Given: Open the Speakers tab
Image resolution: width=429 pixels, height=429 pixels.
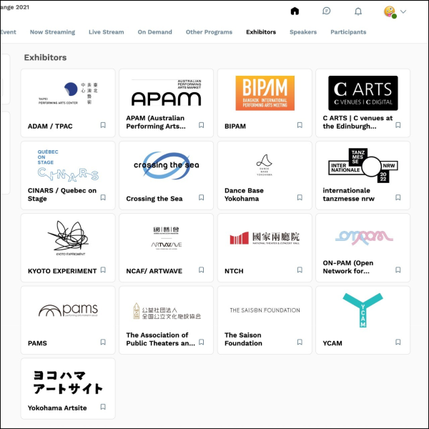Looking at the screenshot, I should click(x=303, y=32).
